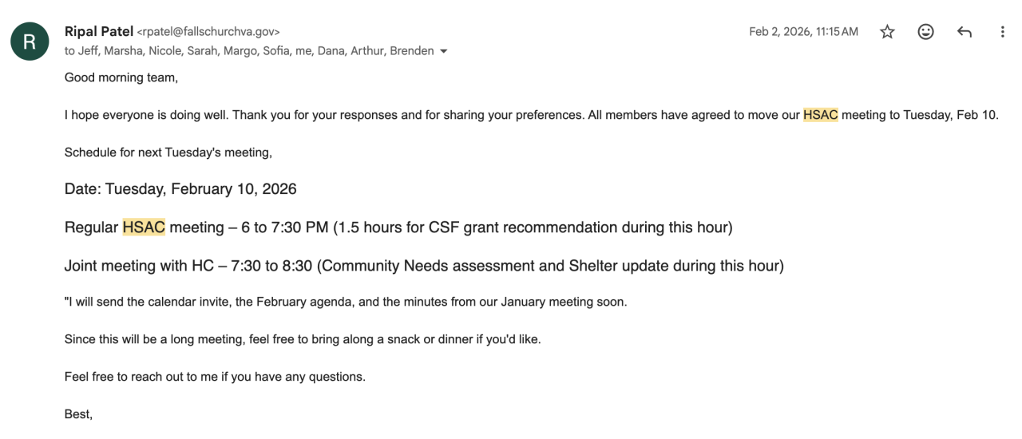Click the snack or dinner sentence
1022x439 pixels.
coord(303,339)
